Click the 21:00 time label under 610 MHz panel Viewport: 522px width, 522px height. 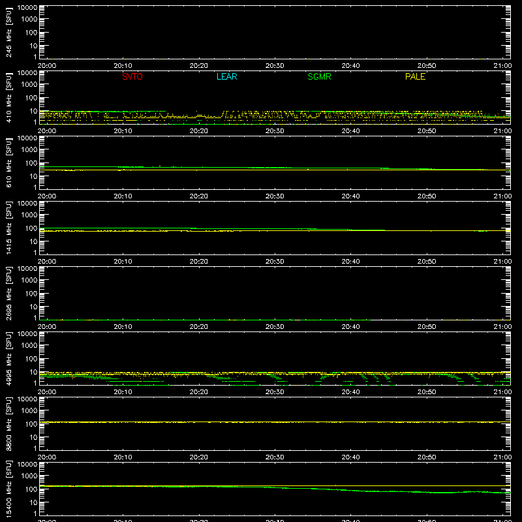[502, 196]
